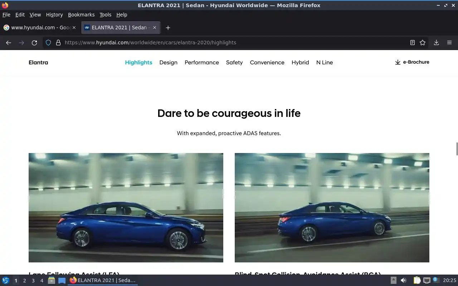This screenshot has height=286, width=458.
Task: Bookmark this page with the star
Action: 423,43
